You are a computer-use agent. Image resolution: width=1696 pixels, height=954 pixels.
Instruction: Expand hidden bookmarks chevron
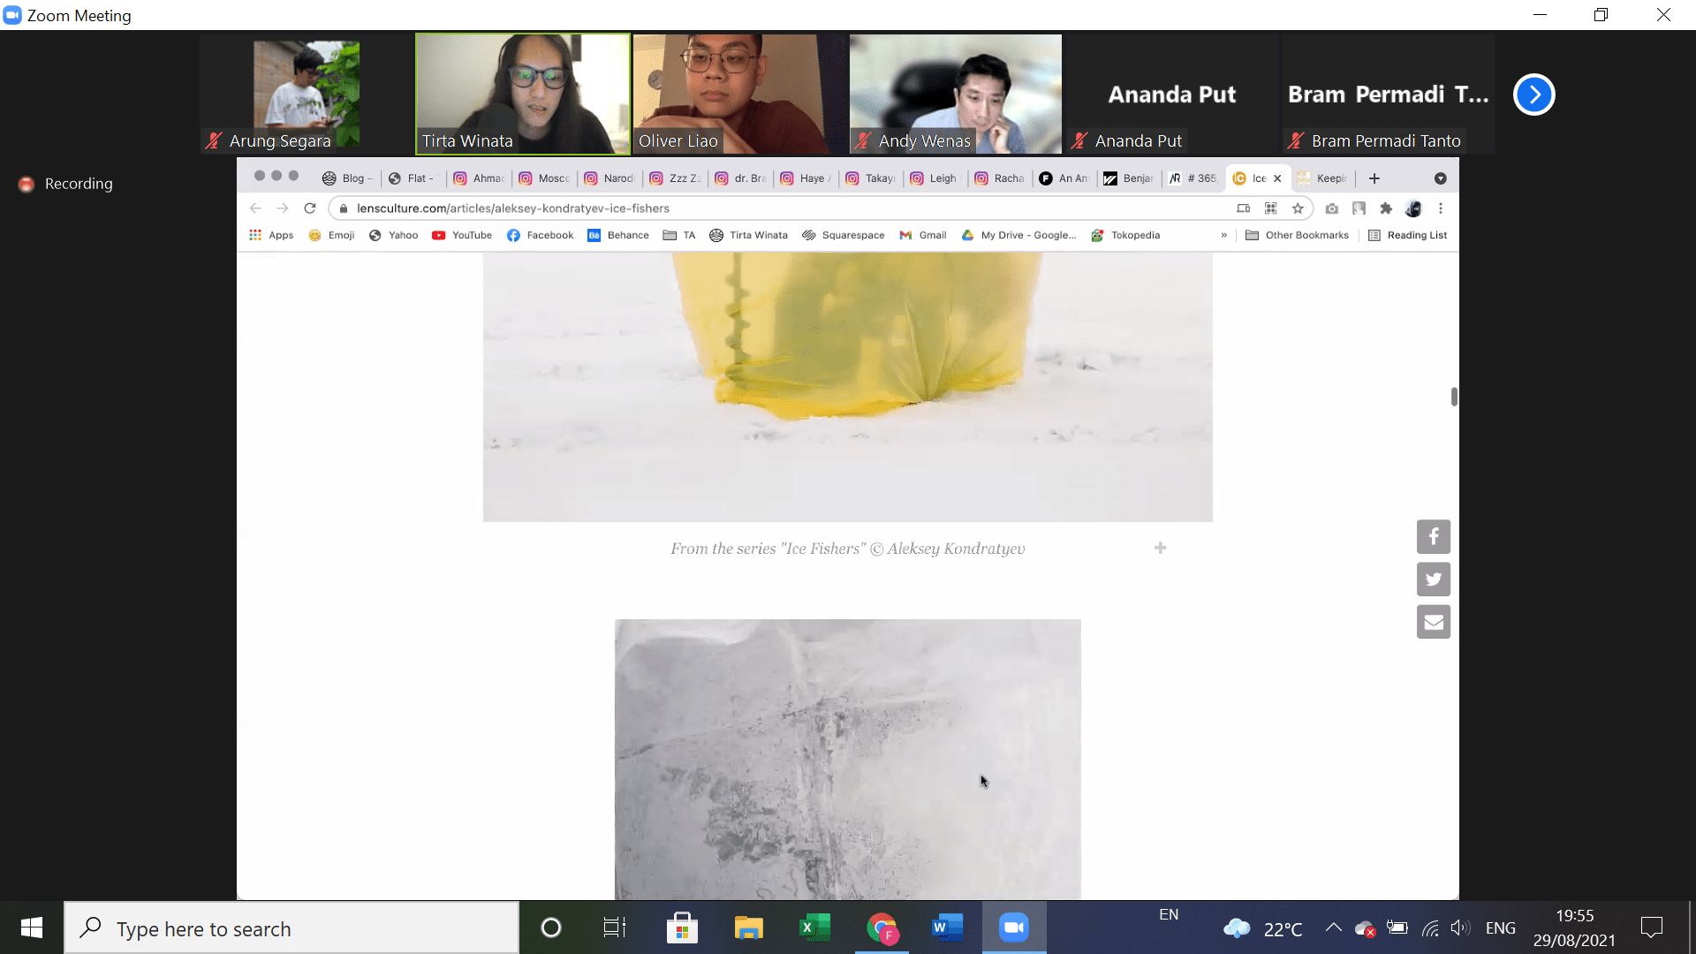[1224, 235]
